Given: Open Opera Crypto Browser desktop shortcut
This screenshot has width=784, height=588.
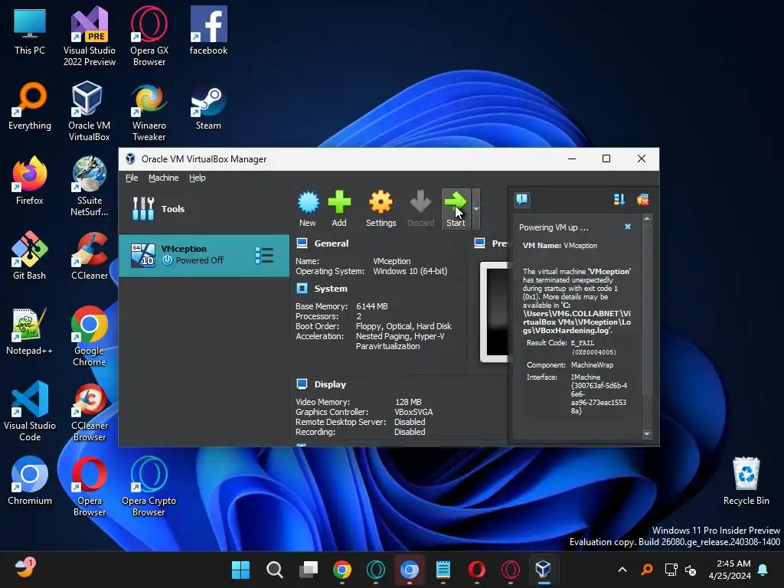Looking at the screenshot, I should pyautogui.click(x=149, y=486).
